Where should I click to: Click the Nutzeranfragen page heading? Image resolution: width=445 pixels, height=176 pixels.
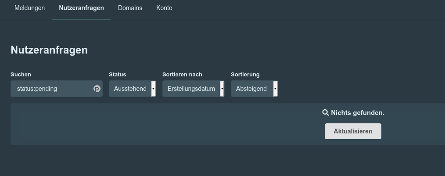[49, 50]
